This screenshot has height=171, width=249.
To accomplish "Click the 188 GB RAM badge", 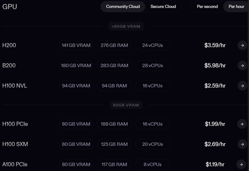I will pos(114,124).
